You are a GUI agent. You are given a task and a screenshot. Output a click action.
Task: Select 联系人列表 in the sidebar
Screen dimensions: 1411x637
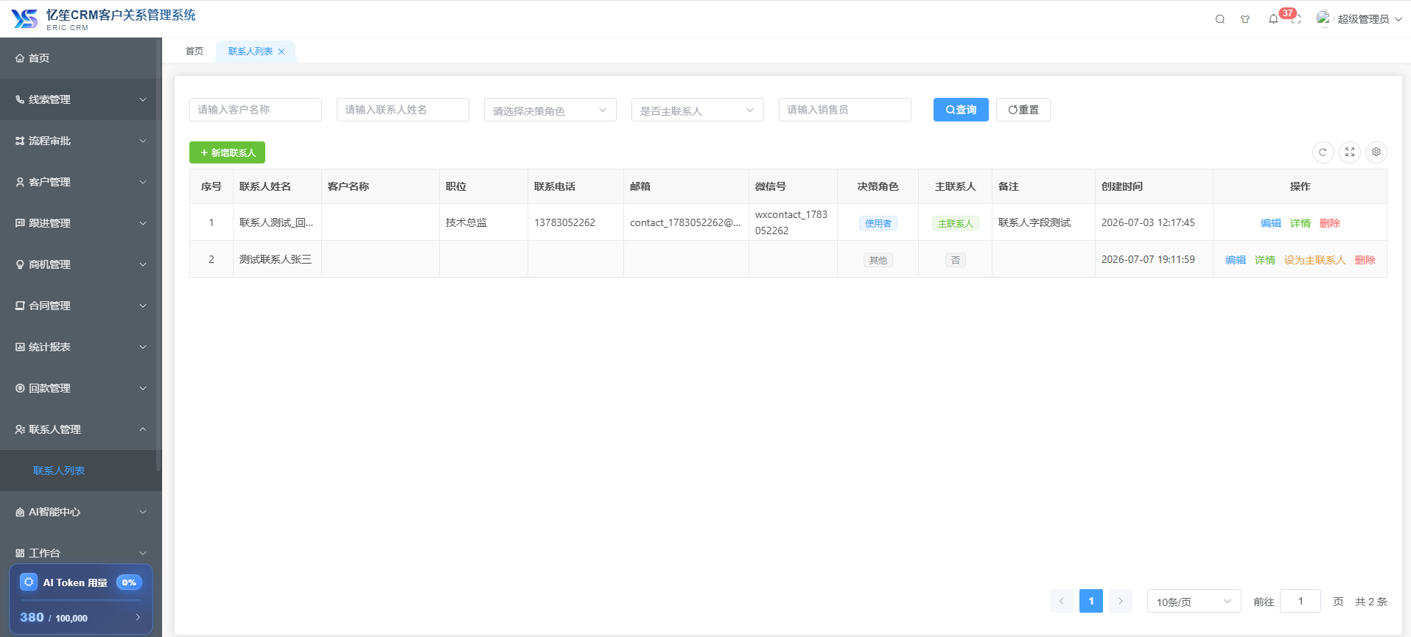(59, 471)
